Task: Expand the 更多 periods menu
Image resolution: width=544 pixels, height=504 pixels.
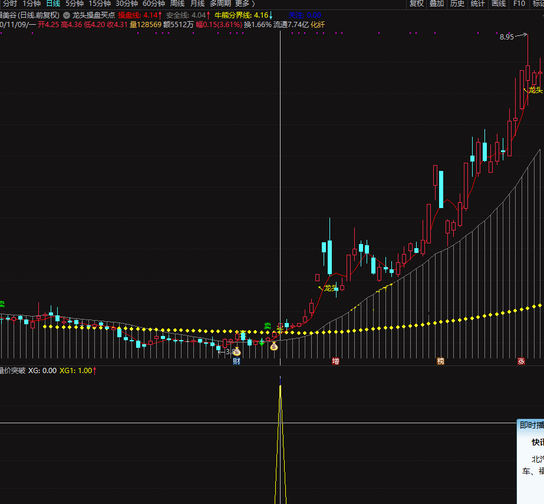Action: click(x=245, y=4)
